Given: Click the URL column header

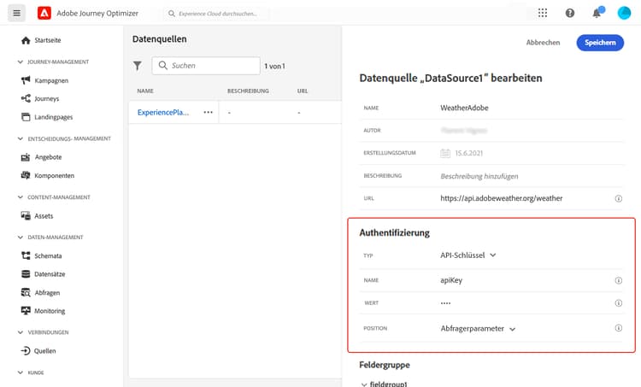Looking at the screenshot, I should (x=303, y=91).
